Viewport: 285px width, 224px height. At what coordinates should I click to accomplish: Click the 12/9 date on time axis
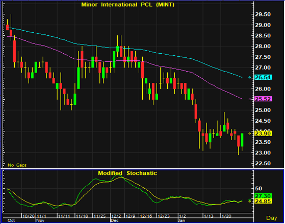tap(131, 216)
